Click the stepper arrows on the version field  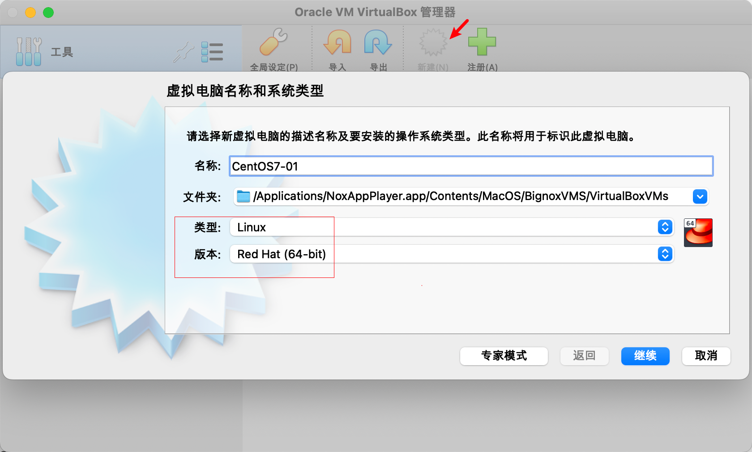point(665,254)
